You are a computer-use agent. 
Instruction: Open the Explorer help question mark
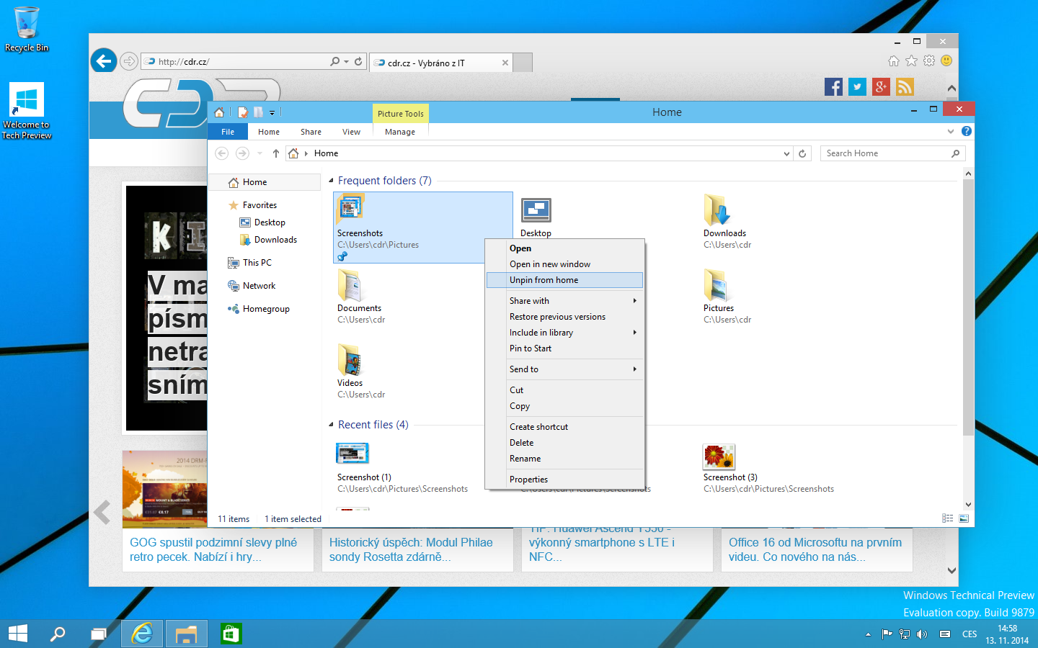pyautogui.click(x=967, y=131)
